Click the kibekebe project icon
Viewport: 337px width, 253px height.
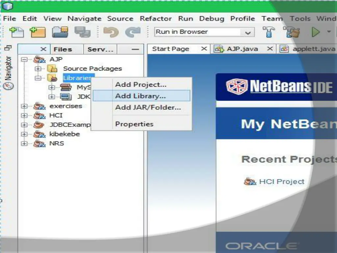click(39, 134)
